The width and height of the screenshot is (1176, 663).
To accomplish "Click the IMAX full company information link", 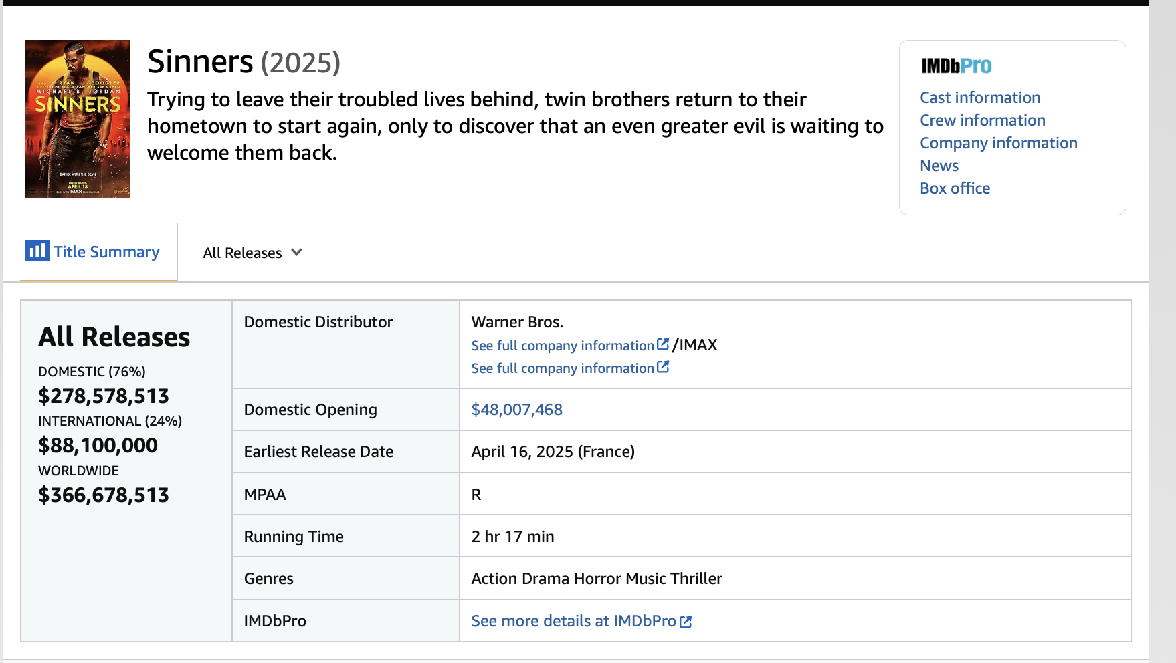I will 562,368.
